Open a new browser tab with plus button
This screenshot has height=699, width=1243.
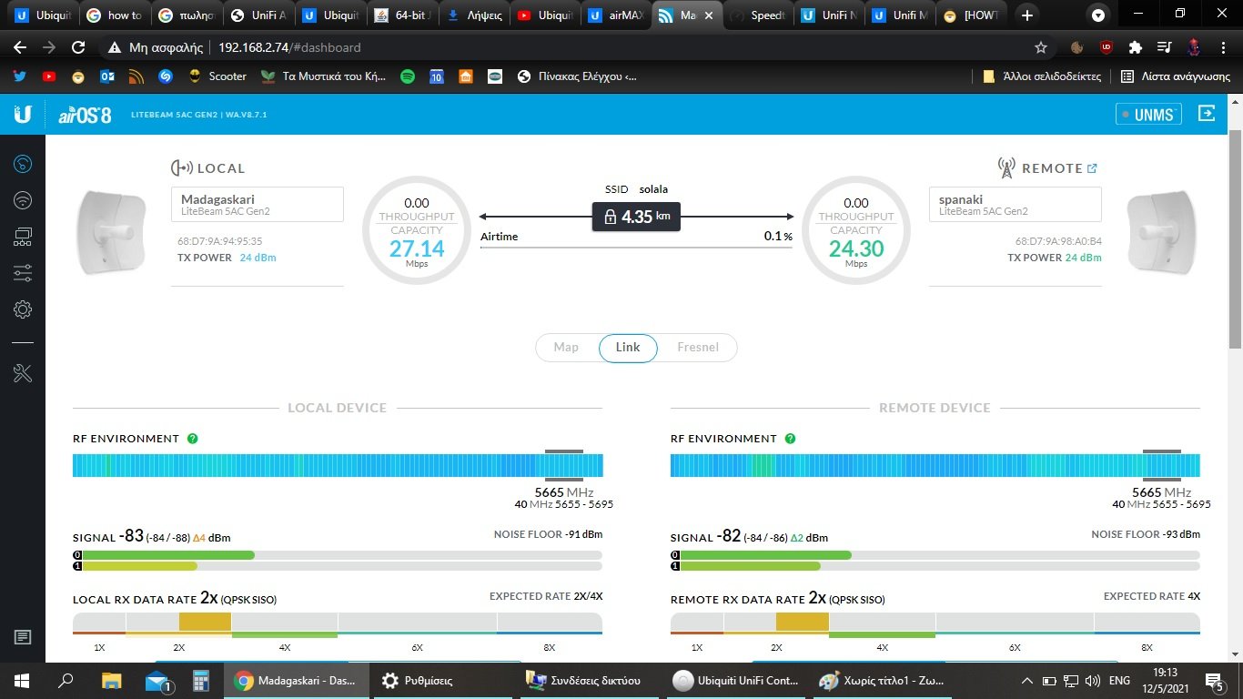1027,15
